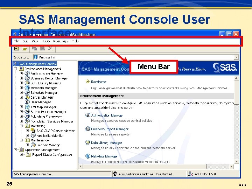Select Report Studio Configuration in tree
The width and height of the screenshot is (252, 189).
52,154
